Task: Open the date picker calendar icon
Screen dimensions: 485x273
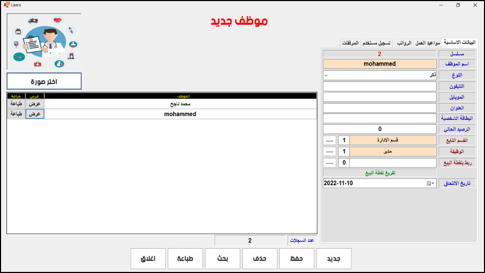Action: click(430, 183)
